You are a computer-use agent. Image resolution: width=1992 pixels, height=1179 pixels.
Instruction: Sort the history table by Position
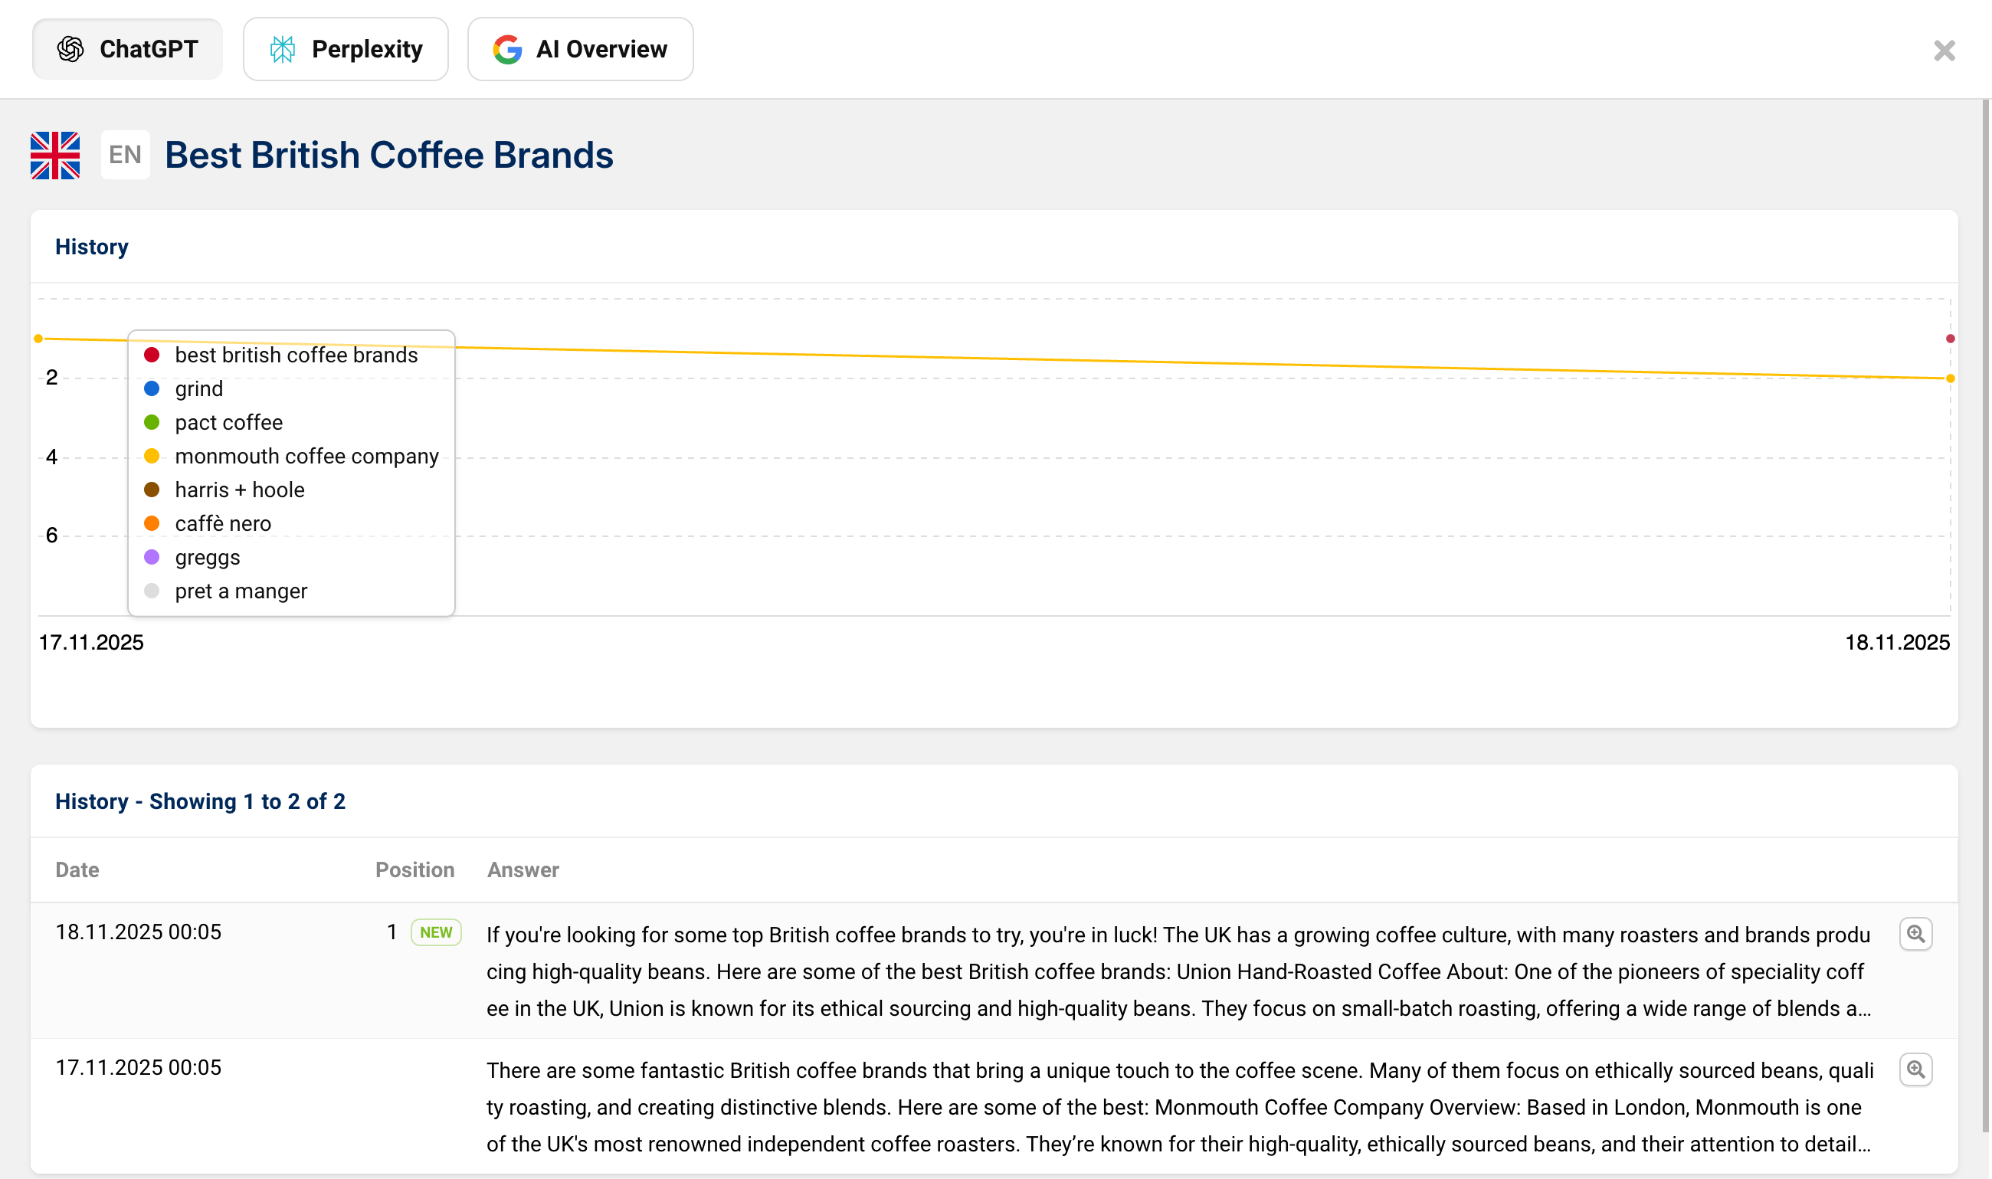[x=414, y=870]
